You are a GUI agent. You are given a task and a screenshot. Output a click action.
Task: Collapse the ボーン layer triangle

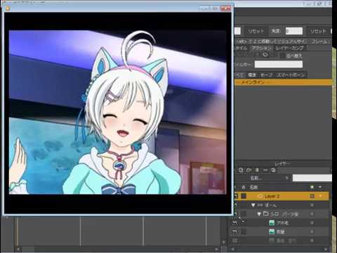coord(253,205)
